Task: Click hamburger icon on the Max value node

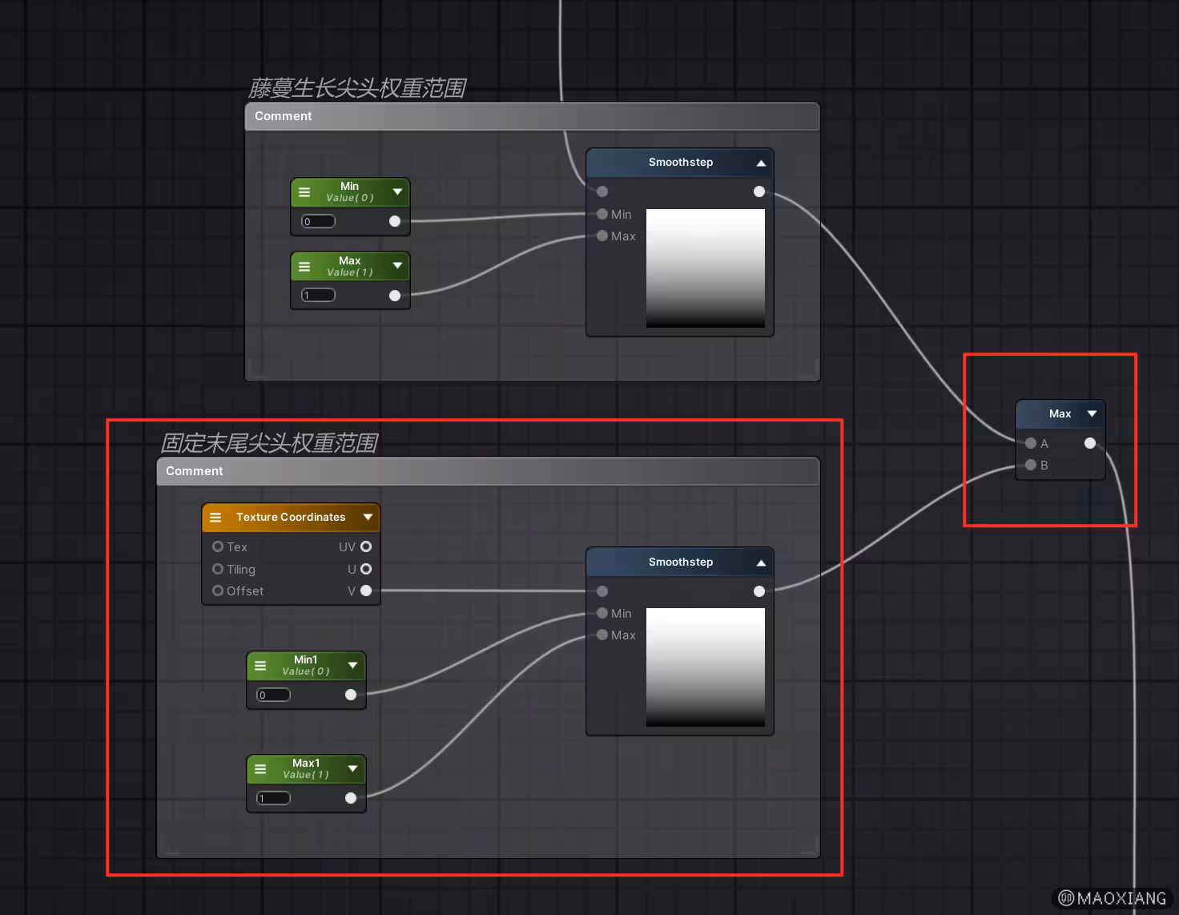Action: [x=304, y=267]
